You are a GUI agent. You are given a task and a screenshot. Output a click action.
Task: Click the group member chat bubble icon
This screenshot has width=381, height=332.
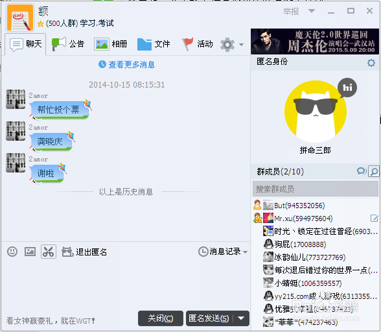click(x=362, y=171)
